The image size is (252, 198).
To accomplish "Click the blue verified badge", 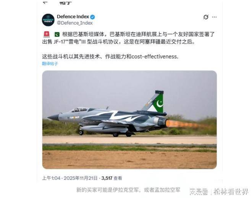I will [92, 17].
